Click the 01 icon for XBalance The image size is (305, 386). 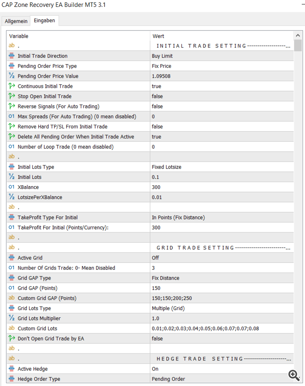pyautogui.click(x=11, y=187)
